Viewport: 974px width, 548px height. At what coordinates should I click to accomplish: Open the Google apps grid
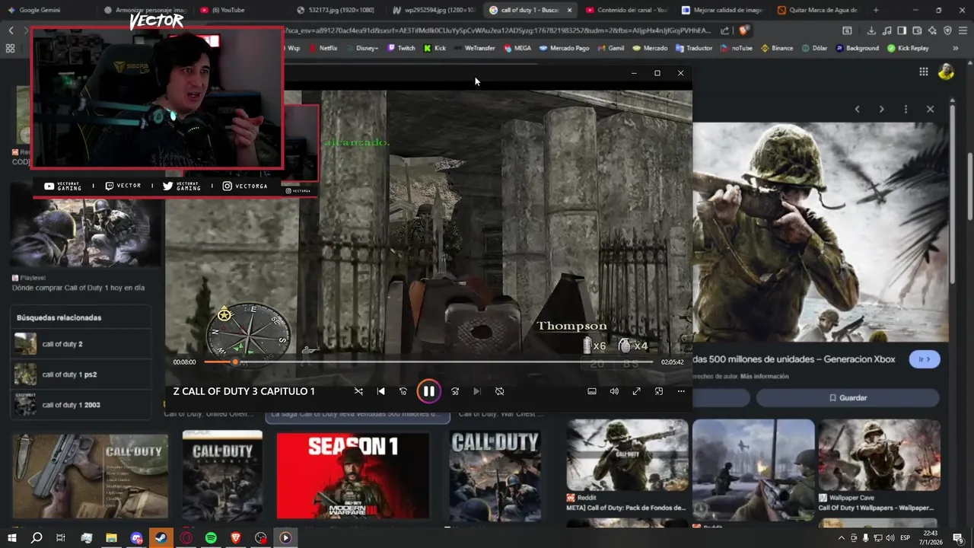[x=924, y=72]
